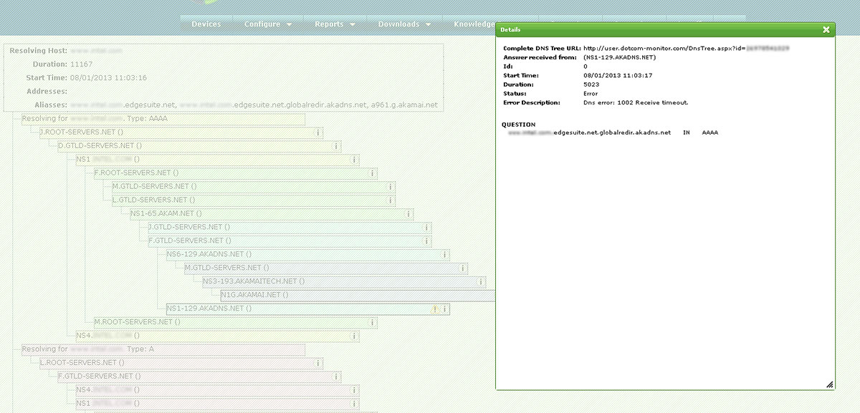Click the Start Time 08/01/2013 11:03:16

pyautogui.click(x=108, y=78)
